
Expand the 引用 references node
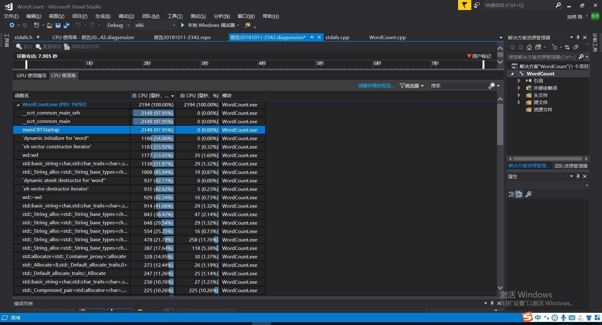click(x=519, y=81)
